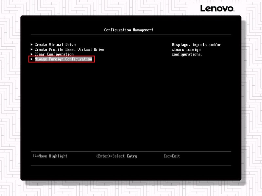Select the Create Virtual Drive entry
The width and height of the screenshot is (262, 196).
(55, 44)
